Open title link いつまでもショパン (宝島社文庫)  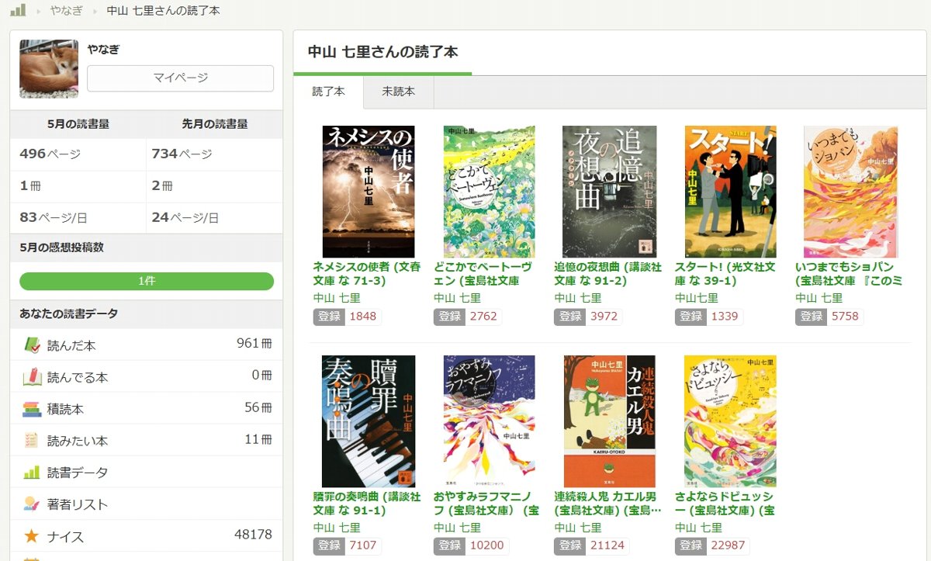pyautogui.click(x=849, y=274)
